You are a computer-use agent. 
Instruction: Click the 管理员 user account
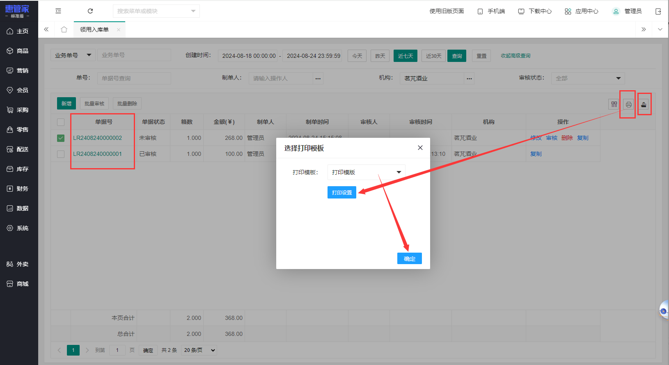627,11
